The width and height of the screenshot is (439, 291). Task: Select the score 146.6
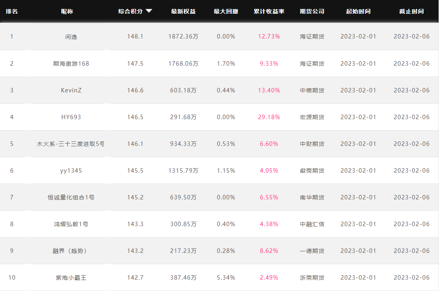[x=135, y=90]
